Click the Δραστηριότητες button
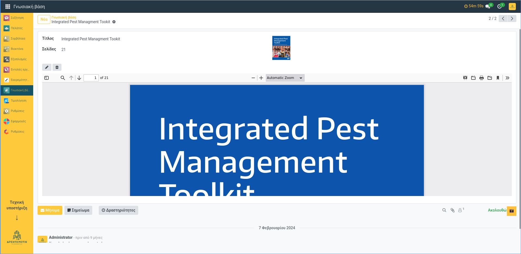521x254 pixels. click(118, 210)
